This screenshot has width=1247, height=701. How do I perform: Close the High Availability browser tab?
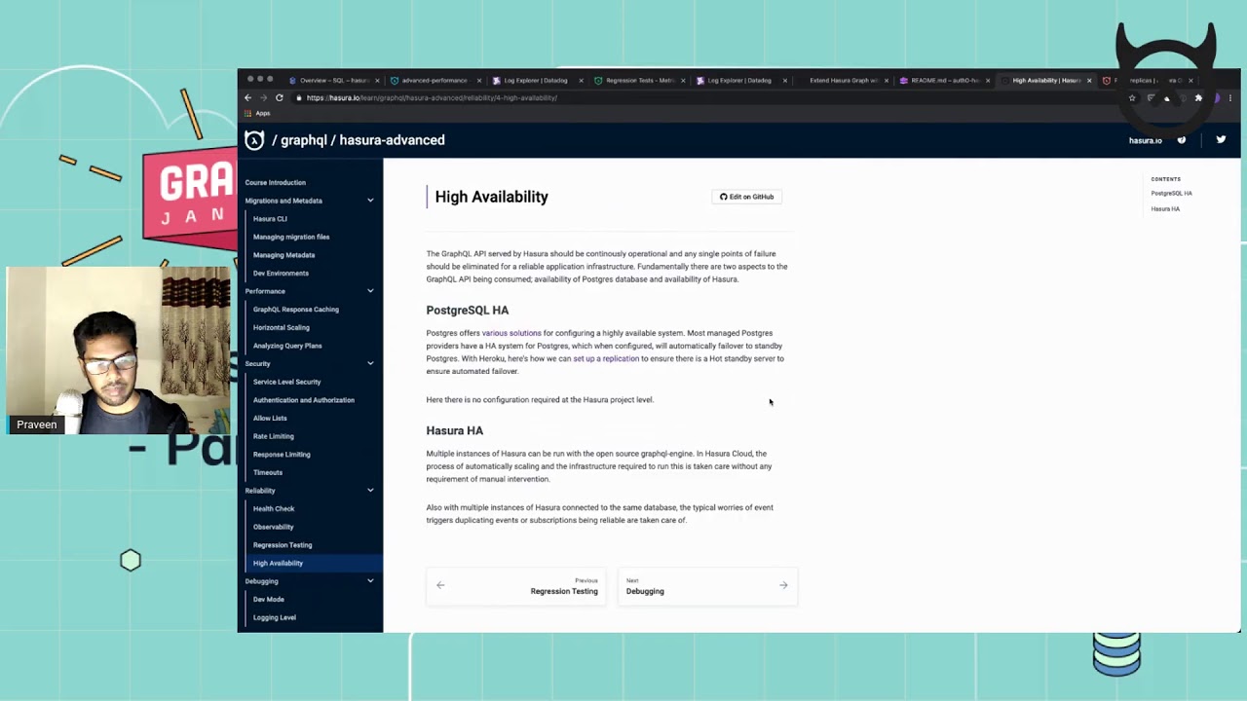tap(1089, 80)
